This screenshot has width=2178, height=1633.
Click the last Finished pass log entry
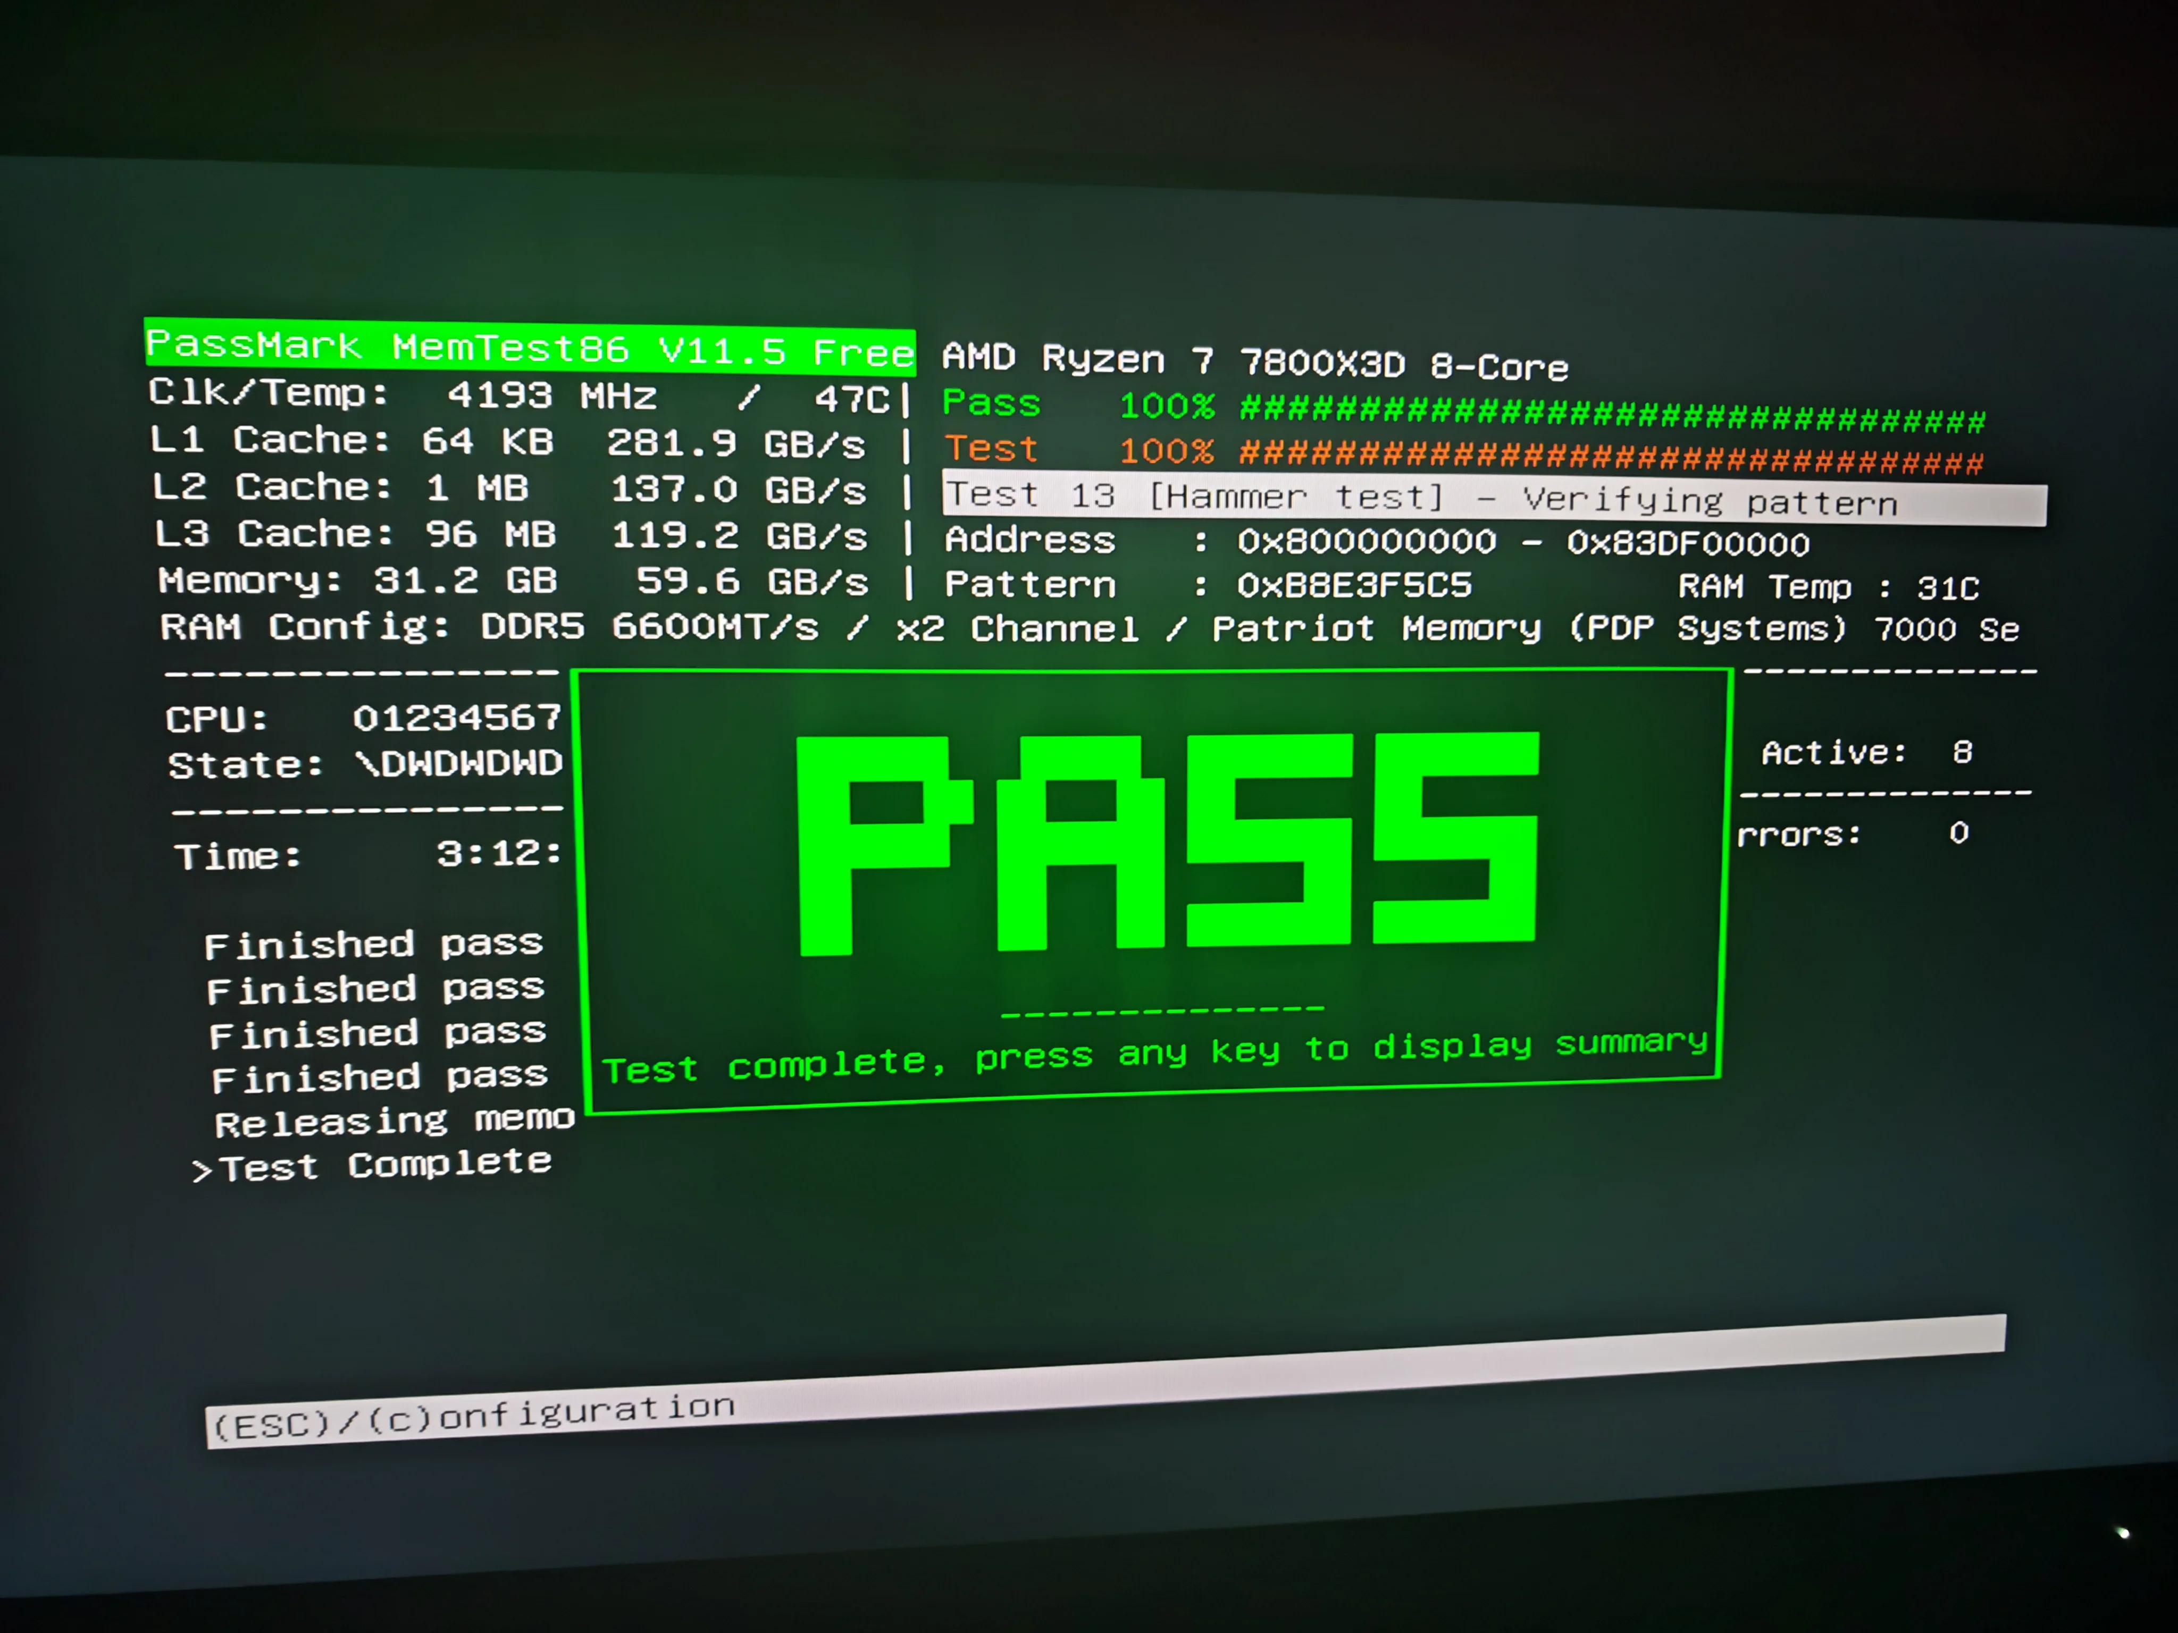379,1077
